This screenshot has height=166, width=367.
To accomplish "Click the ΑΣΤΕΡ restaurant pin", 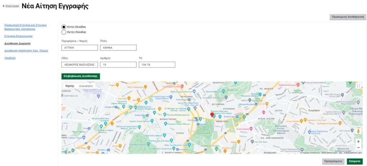I will coord(120,146).
